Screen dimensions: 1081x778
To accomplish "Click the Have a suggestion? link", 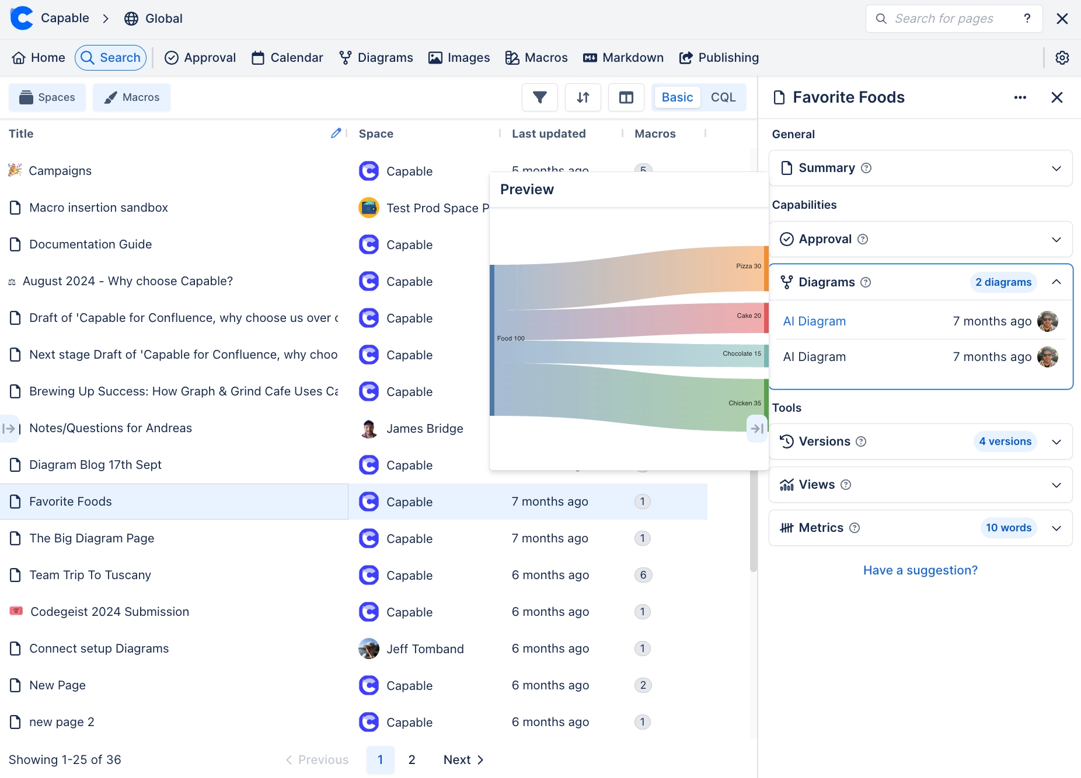I will pyautogui.click(x=920, y=570).
